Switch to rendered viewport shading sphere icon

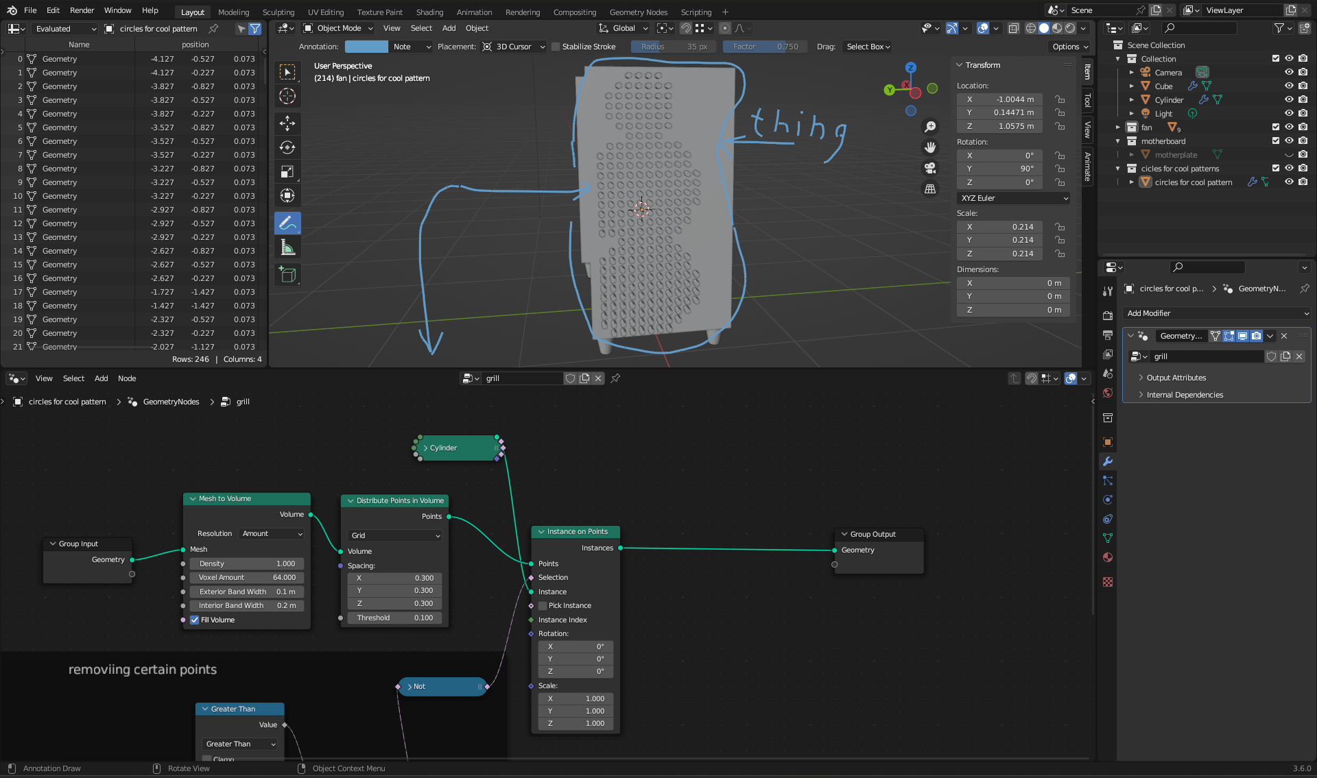(1069, 28)
